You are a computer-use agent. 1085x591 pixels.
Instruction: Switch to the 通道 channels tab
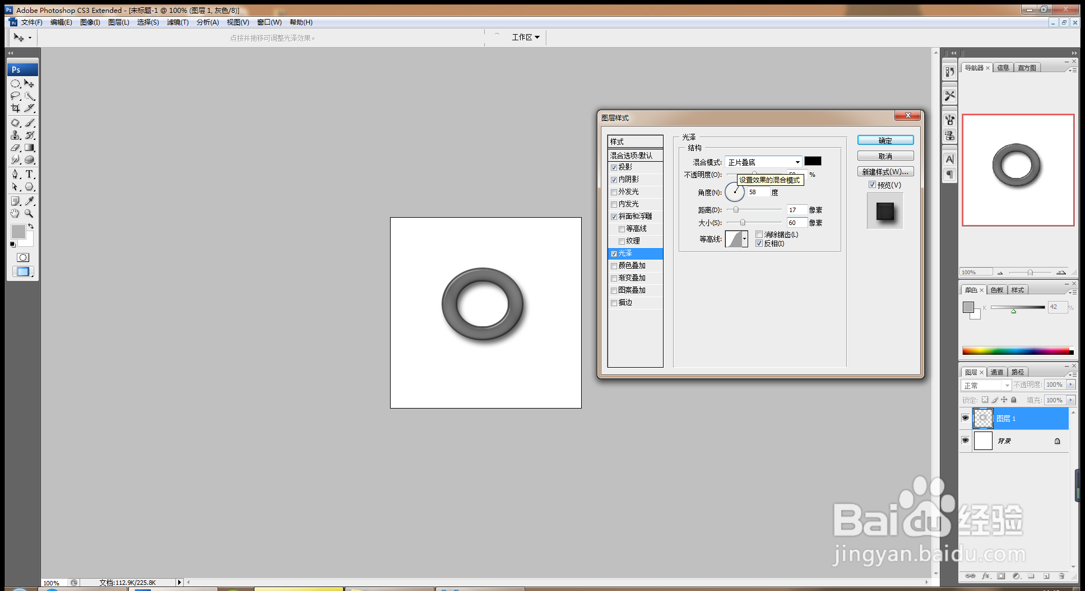pos(997,372)
